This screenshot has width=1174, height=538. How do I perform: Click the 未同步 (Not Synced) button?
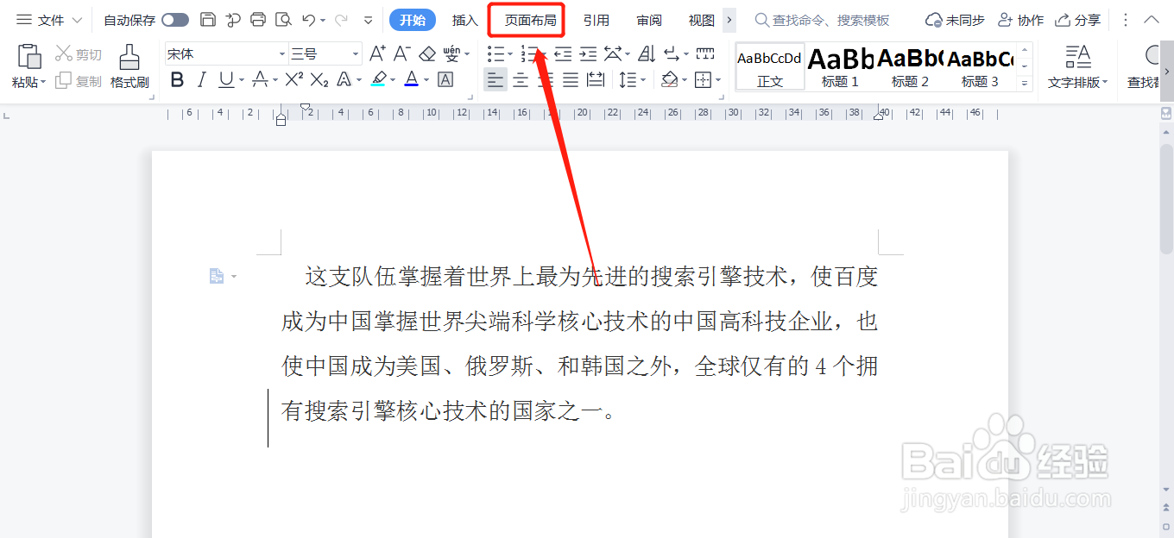click(x=955, y=20)
